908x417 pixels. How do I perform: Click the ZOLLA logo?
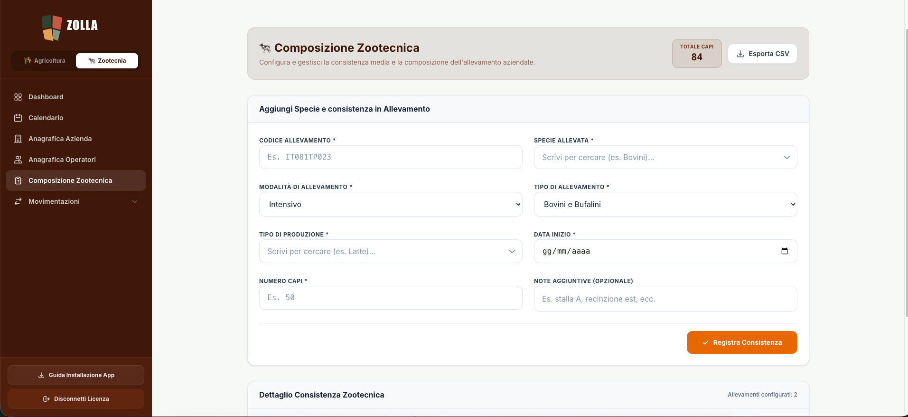tap(70, 27)
